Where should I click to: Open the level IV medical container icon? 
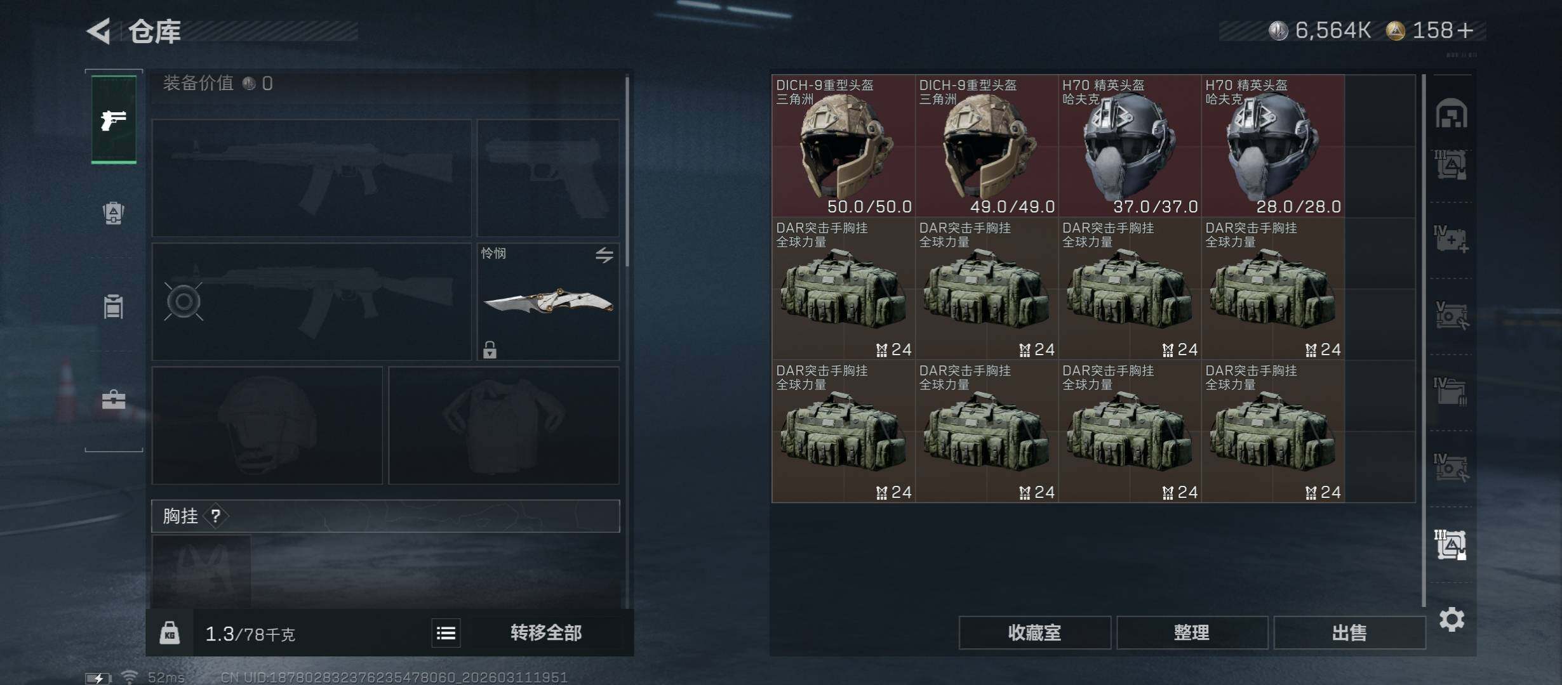click(x=1451, y=239)
